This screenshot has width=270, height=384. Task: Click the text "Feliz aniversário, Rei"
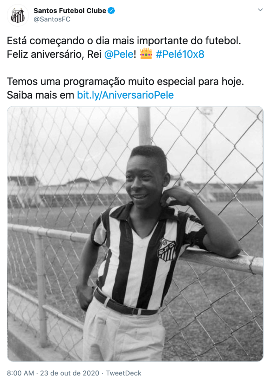54,54
